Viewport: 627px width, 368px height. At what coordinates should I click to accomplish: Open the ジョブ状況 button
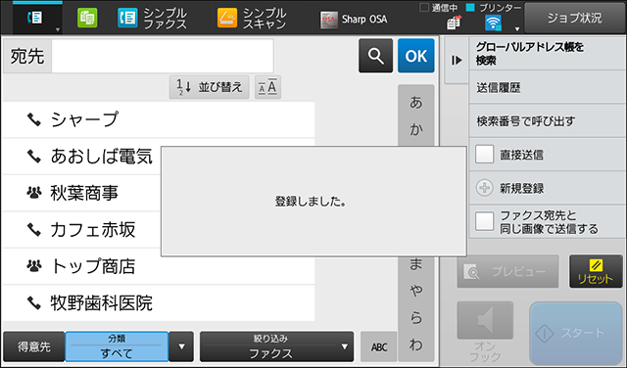pyautogui.click(x=574, y=18)
